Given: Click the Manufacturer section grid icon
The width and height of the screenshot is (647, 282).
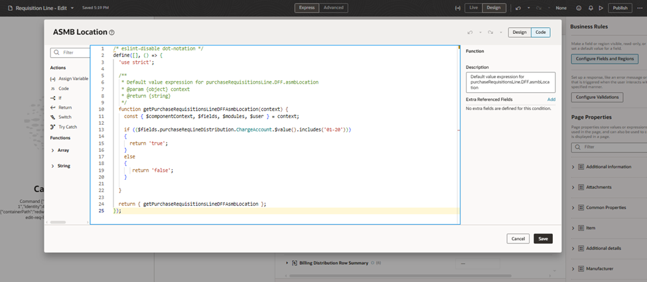Looking at the screenshot, I should pyautogui.click(x=581, y=268).
